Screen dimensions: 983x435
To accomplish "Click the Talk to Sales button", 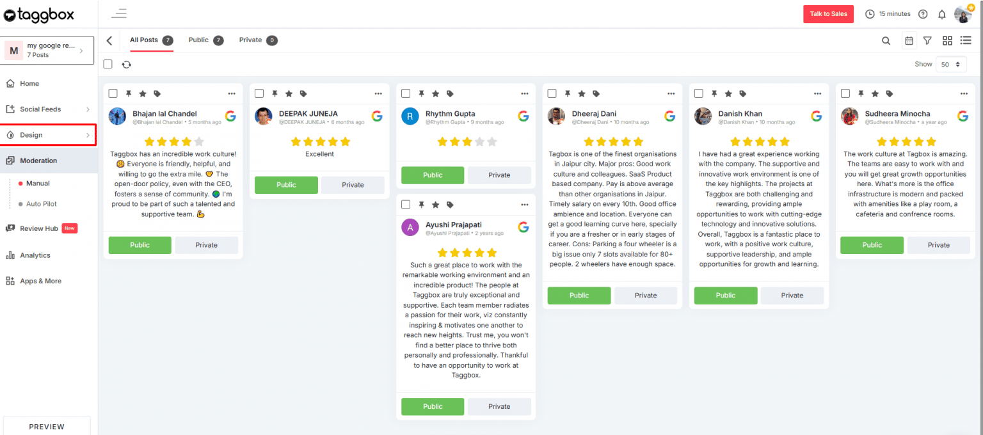I will point(828,13).
